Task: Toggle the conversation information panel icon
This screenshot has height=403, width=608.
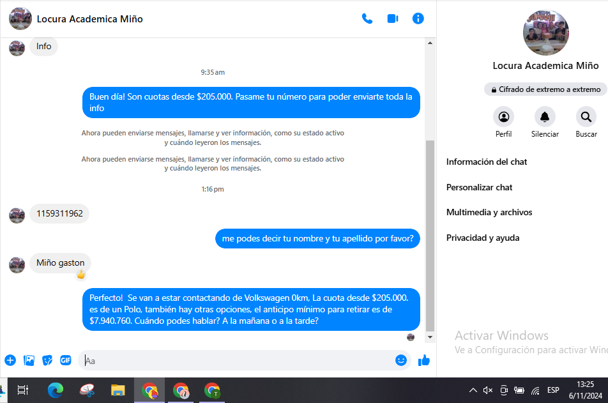Action: pyautogui.click(x=418, y=19)
